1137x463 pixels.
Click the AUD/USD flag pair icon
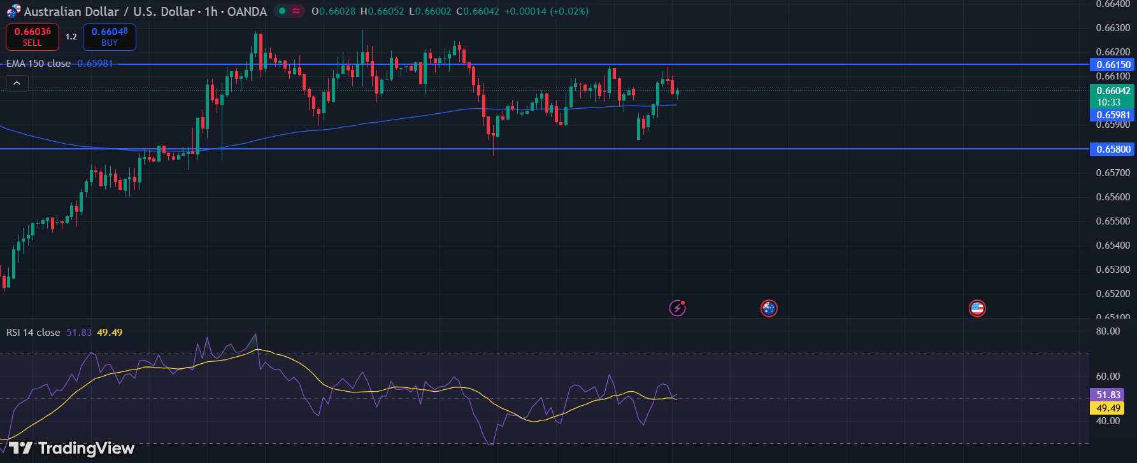(13, 11)
